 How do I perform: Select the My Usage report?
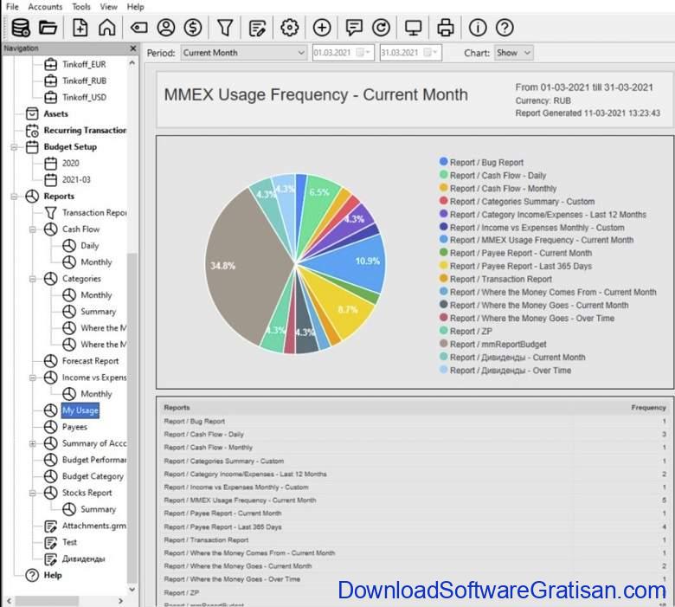tap(80, 410)
